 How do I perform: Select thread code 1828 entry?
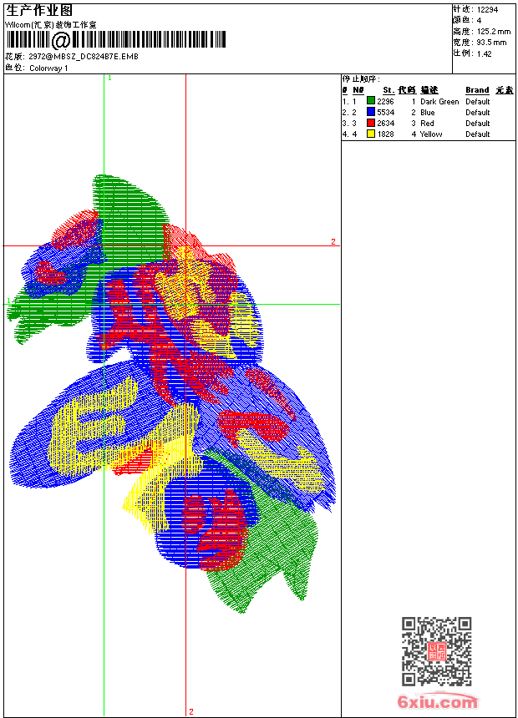coord(385,134)
